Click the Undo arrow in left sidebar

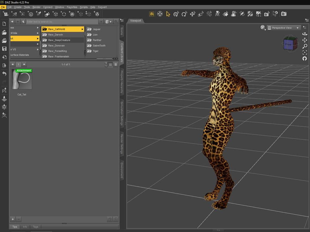[4, 74]
